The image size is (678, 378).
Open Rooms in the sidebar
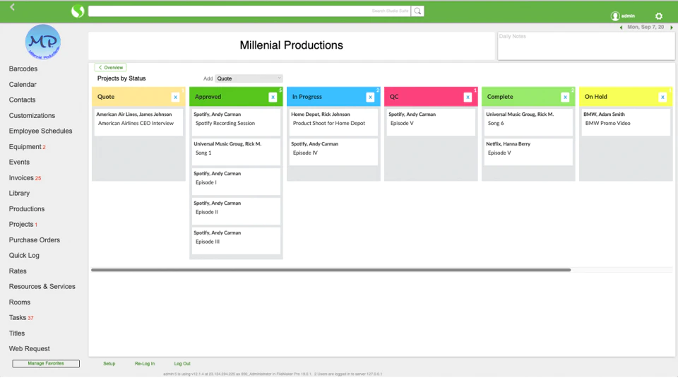point(20,302)
